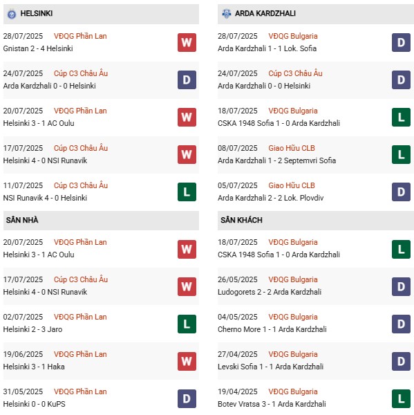Click the L badge for Arda Kardzhali 1 - 2 Septemvri Sofia
Viewport: 414px width, 415px height.
(x=401, y=154)
